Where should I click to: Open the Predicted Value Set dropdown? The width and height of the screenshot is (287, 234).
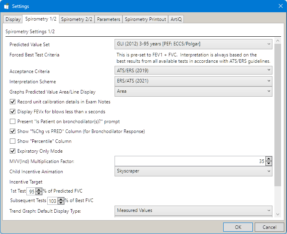(x=193, y=44)
